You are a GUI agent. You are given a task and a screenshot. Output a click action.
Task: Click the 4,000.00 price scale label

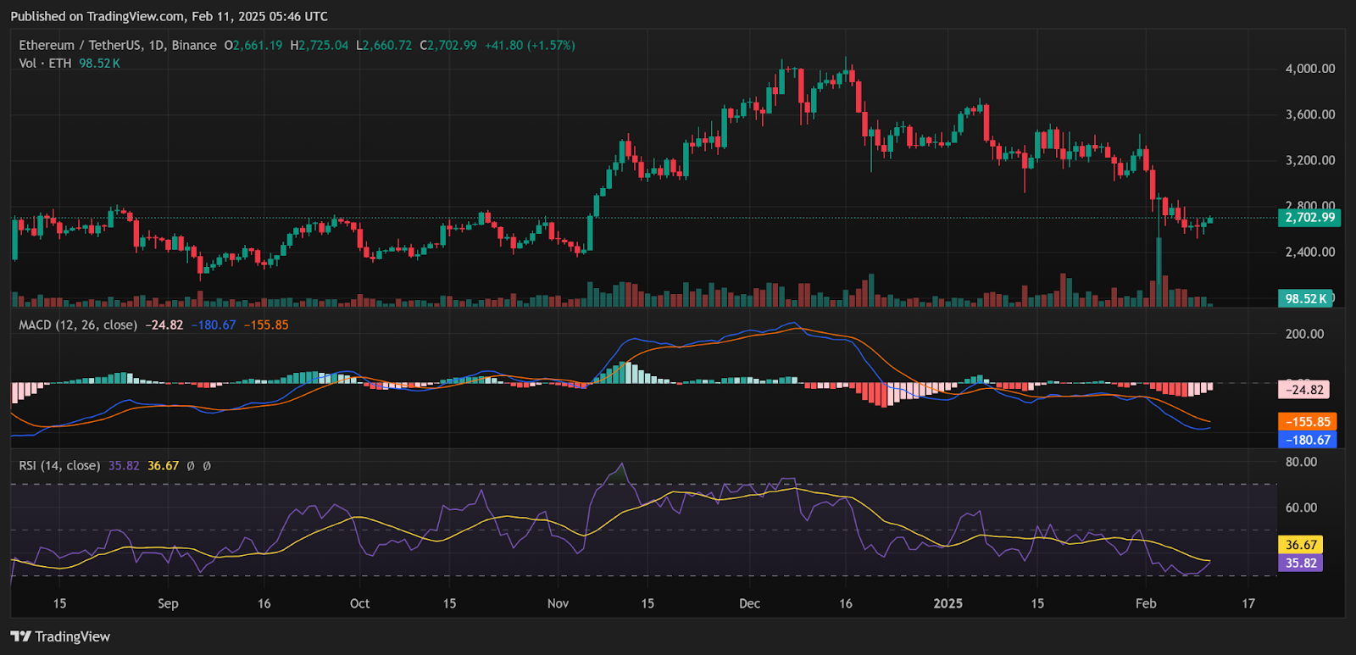click(x=1309, y=69)
